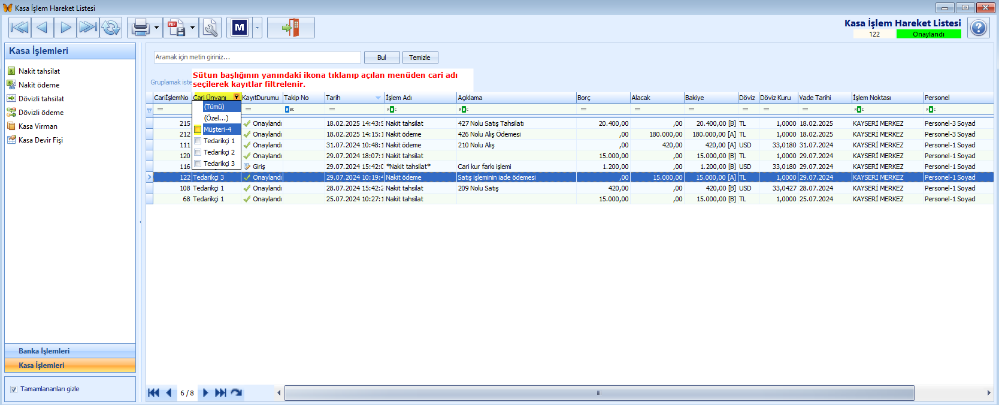Click the search text input field

click(x=258, y=57)
